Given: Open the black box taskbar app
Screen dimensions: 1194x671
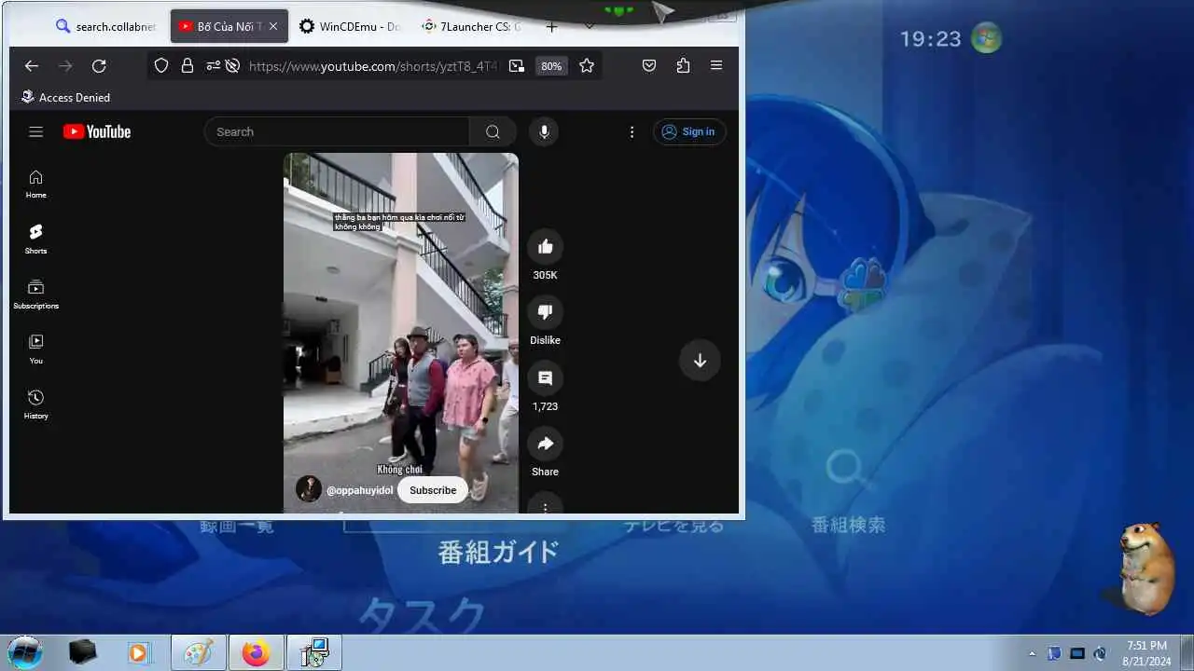Looking at the screenshot, I should (x=83, y=652).
